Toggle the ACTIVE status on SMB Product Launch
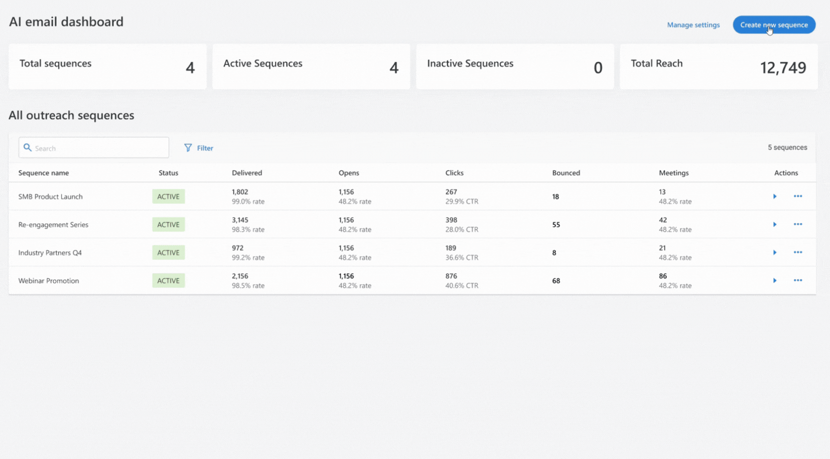The width and height of the screenshot is (830, 459). [x=168, y=196]
